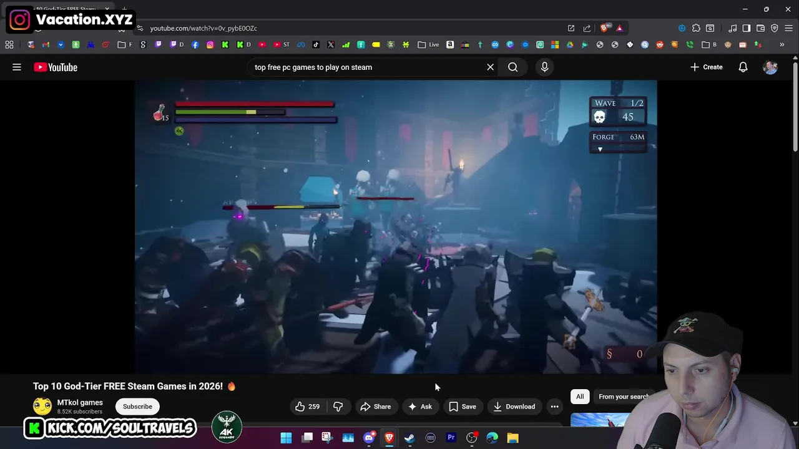Open Microsoft Edge on the taskbar
This screenshot has width=799, height=449.
(x=492, y=438)
